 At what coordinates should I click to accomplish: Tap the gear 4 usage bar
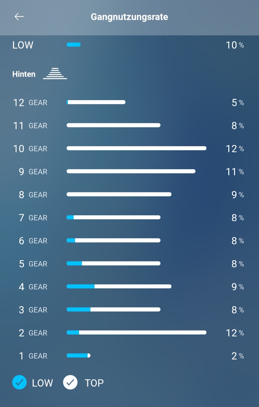click(x=119, y=286)
